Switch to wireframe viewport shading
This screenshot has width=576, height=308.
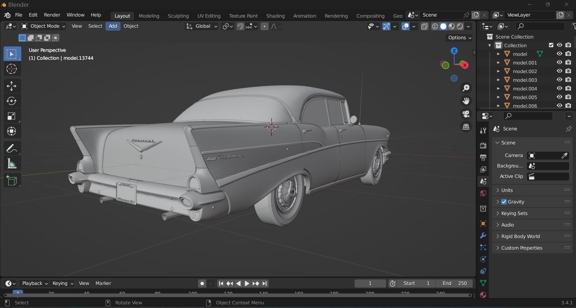tap(435, 26)
